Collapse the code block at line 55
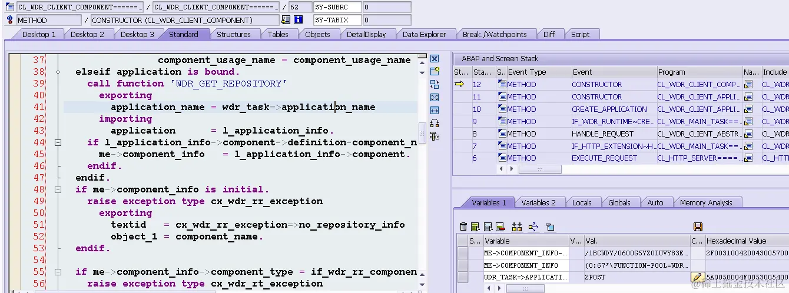Image resolution: width=789 pixels, height=293 pixels. coord(58,272)
